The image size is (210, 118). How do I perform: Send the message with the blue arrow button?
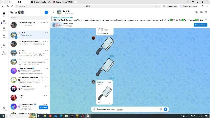tap(165, 109)
